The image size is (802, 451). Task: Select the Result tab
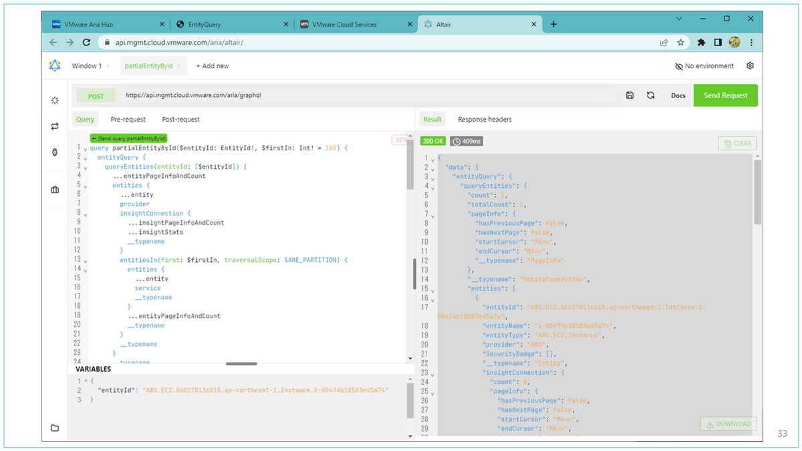pos(432,119)
